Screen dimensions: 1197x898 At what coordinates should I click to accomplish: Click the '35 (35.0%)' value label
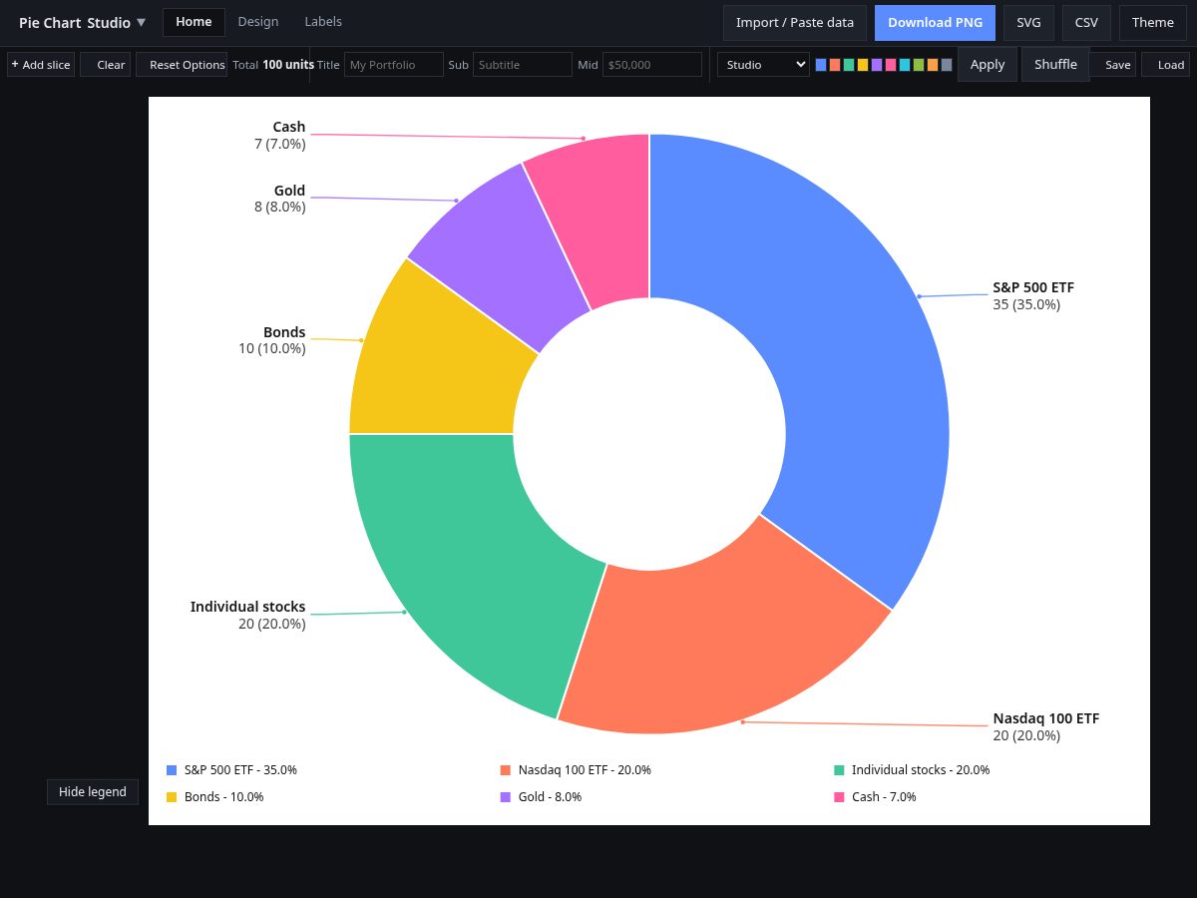1026,304
